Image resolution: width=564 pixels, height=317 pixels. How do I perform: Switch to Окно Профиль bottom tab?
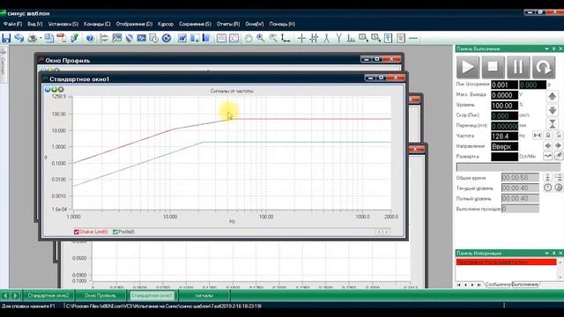click(x=100, y=296)
